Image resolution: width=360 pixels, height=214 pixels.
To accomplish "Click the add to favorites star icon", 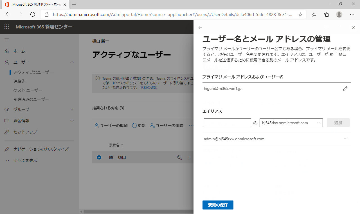I will (x=300, y=14).
